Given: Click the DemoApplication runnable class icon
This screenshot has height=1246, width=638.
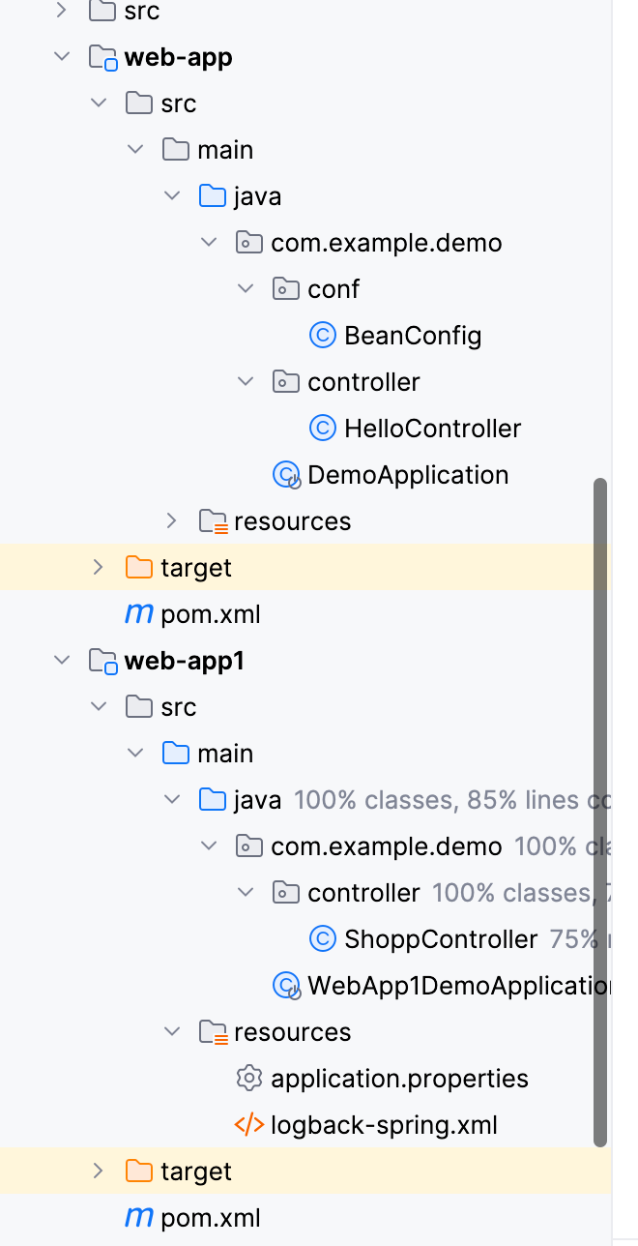Looking at the screenshot, I should click(x=286, y=475).
